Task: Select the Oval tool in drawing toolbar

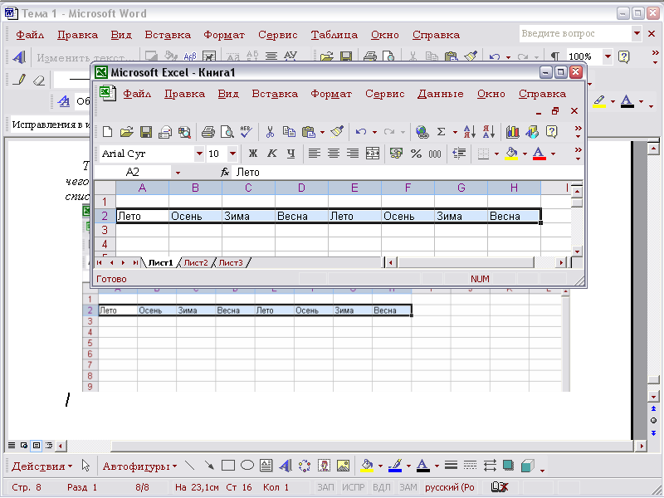Action: 247,466
